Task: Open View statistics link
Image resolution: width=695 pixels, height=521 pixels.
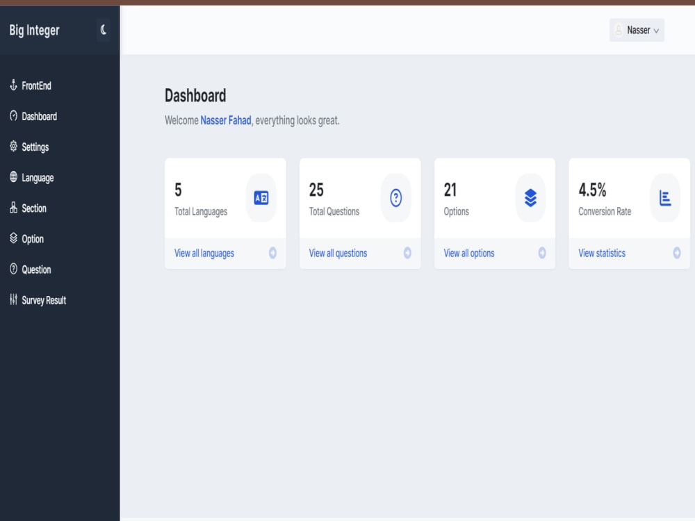Action: tap(601, 254)
